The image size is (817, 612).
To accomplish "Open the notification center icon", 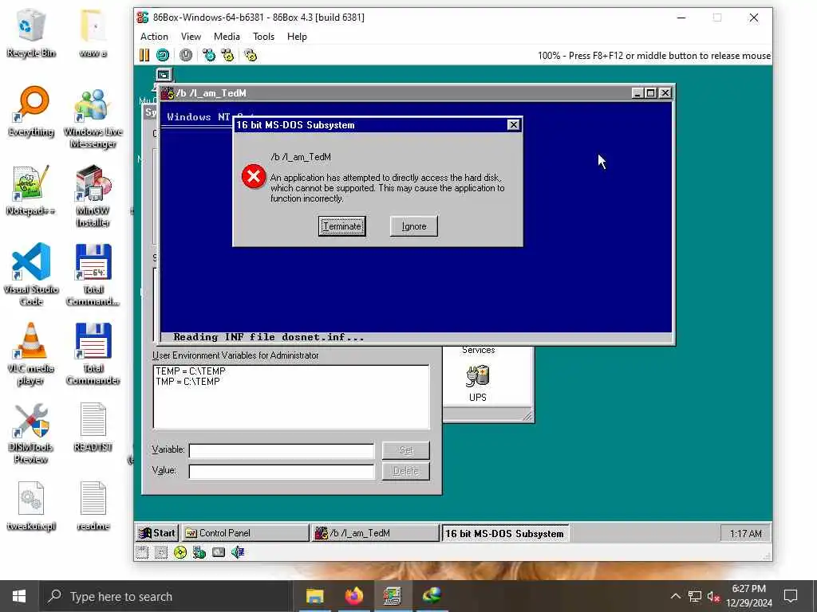I will click(x=791, y=596).
